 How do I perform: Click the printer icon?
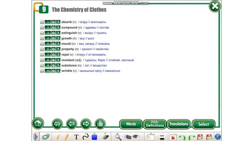[162, 137]
